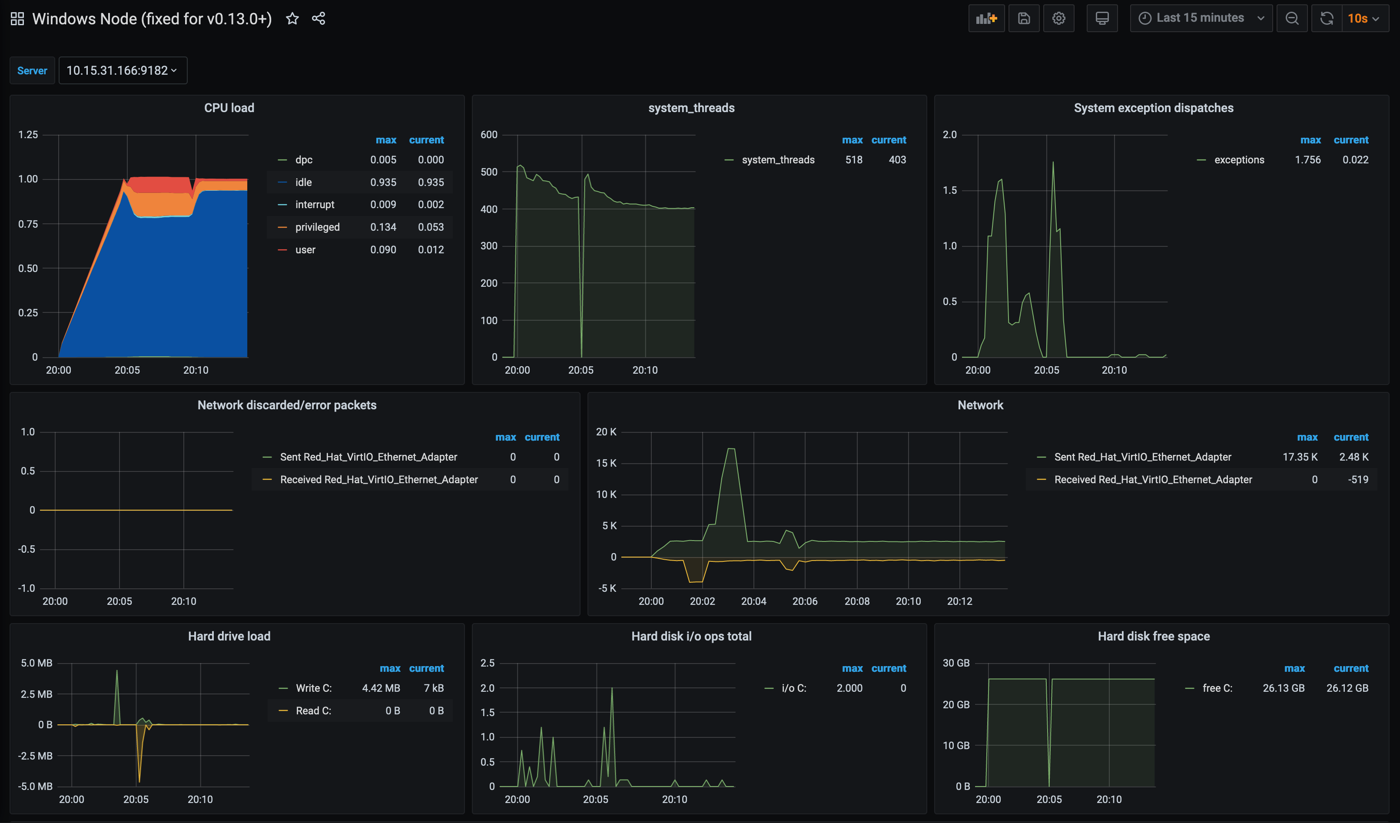Open dashboard settings via the gear icon
Viewport: 1400px width, 823px height.
point(1059,18)
